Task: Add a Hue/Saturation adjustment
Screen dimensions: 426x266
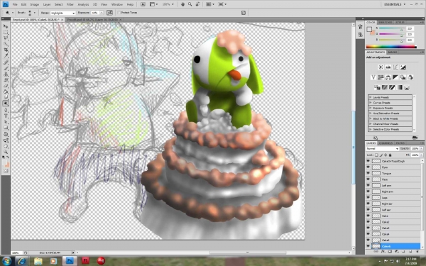Action: 381,77
